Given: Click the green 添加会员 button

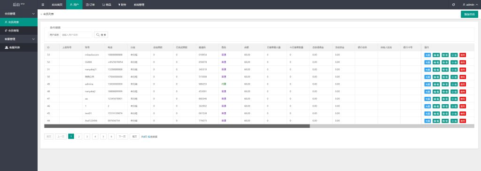Looking at the screenshot, I should point(469,14).
